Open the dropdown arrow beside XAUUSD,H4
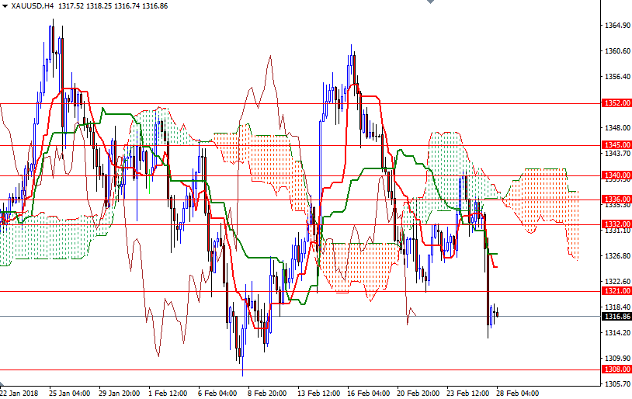Viewport: 632px width, 399px height. tap(5, 5)
